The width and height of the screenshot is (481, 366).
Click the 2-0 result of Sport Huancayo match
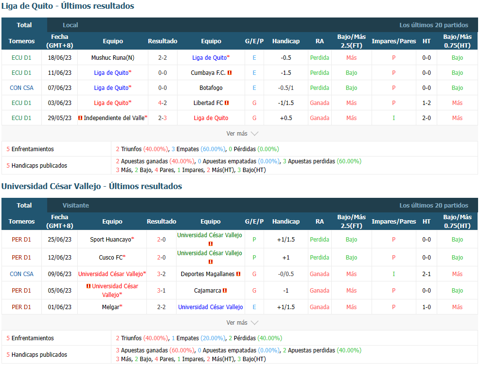(x=161, y=240)
